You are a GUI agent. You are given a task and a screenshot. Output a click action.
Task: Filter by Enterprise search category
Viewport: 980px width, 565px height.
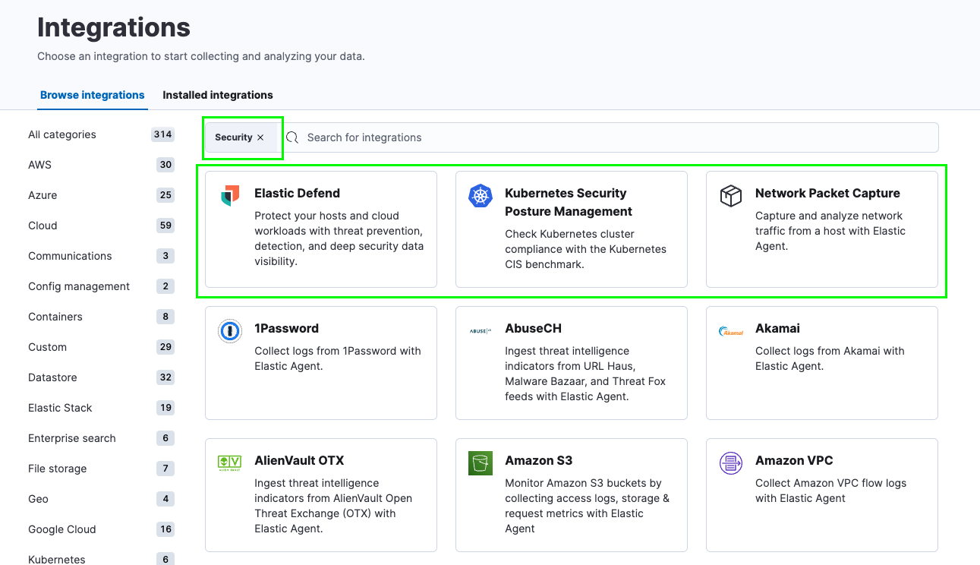(x=72, y=438)
